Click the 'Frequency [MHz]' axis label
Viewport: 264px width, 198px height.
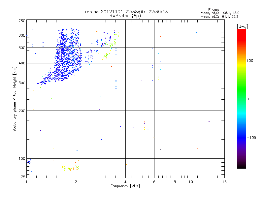pos(125,186)
